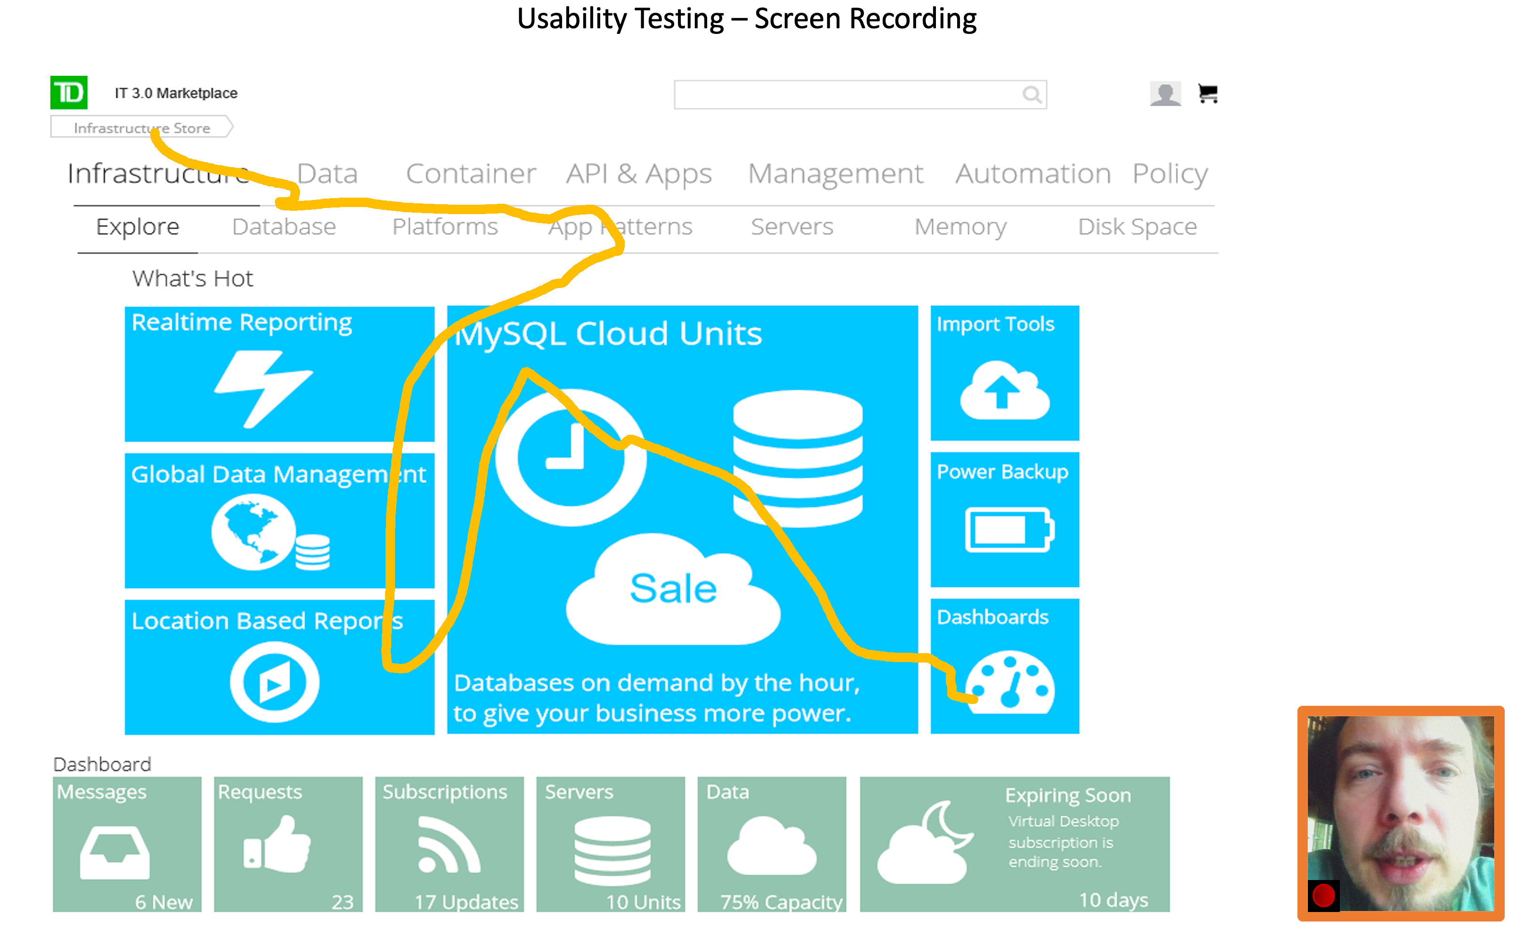Image resolution: width=1515 pixels, height=928 pixels.
Task: Click inside the search input field
Action: (x=842, y=95)
